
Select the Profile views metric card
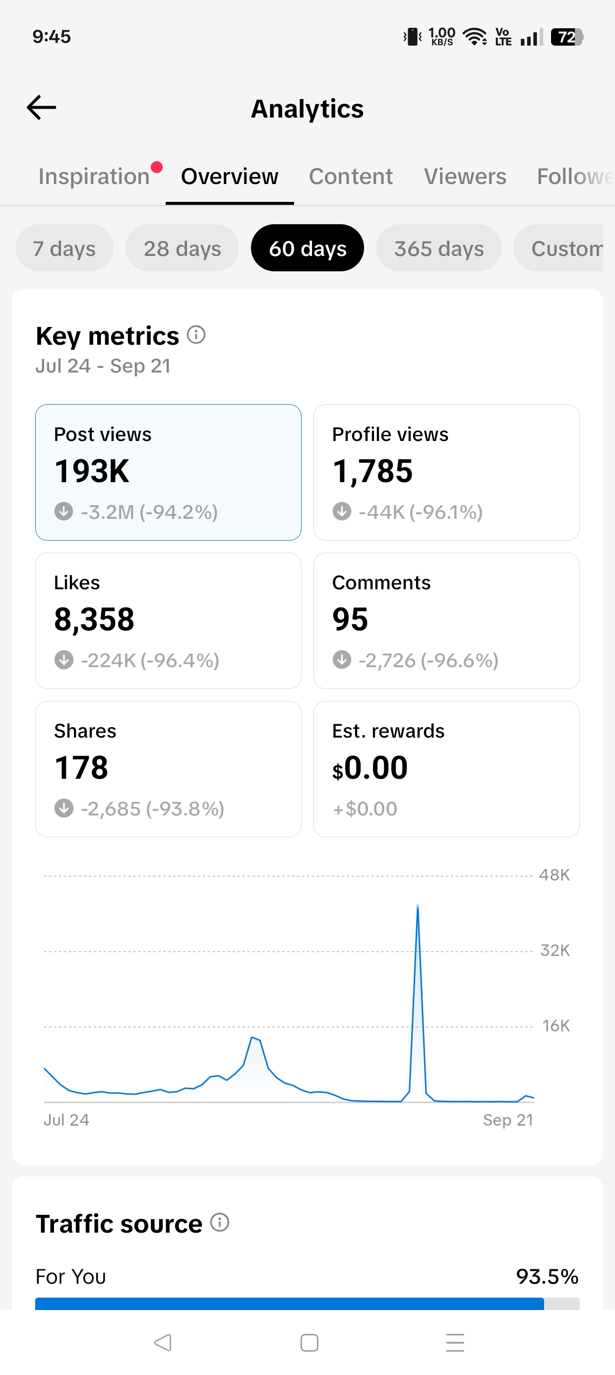(x=446, y=472)
